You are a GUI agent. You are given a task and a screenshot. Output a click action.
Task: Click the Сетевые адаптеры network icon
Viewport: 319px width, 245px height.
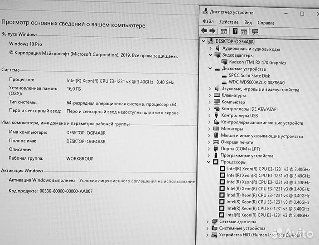pyautogui.click(x=215, y=221)
